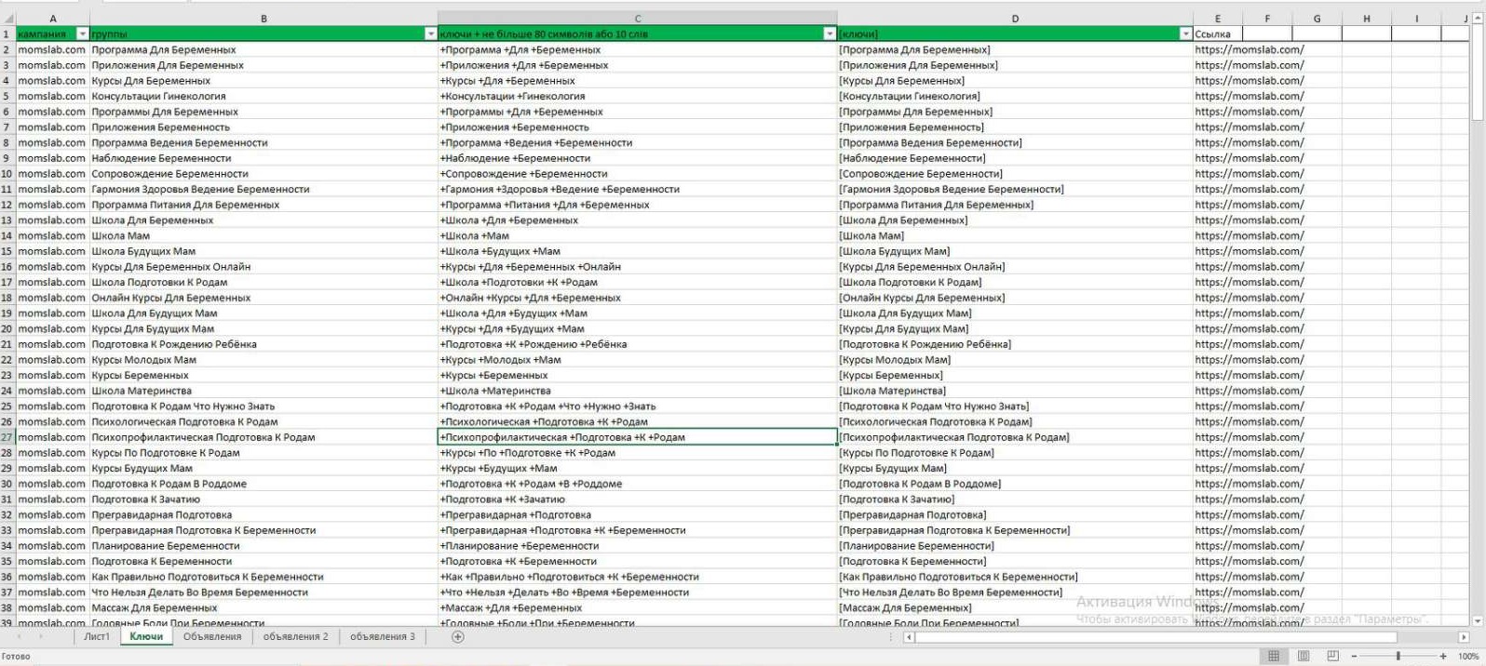Click the zoom in plus icon
The height and width of the screenshot is (666, 1486).
(x=1443, y=656)
